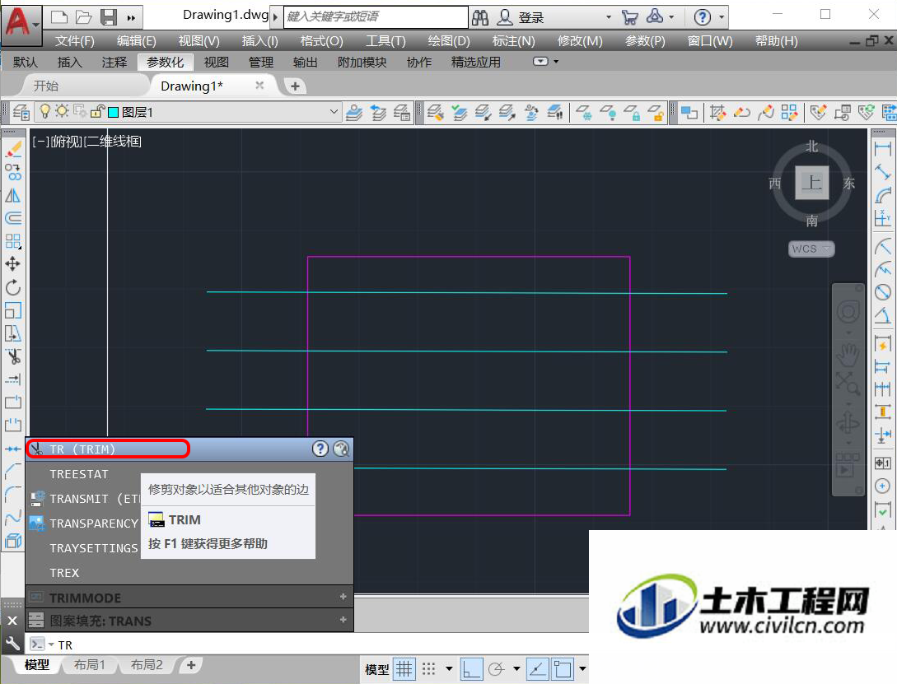The image size is (897, 684).
Task: Switch to the 附加模块 ribbon tab
Action: (362, 62)
